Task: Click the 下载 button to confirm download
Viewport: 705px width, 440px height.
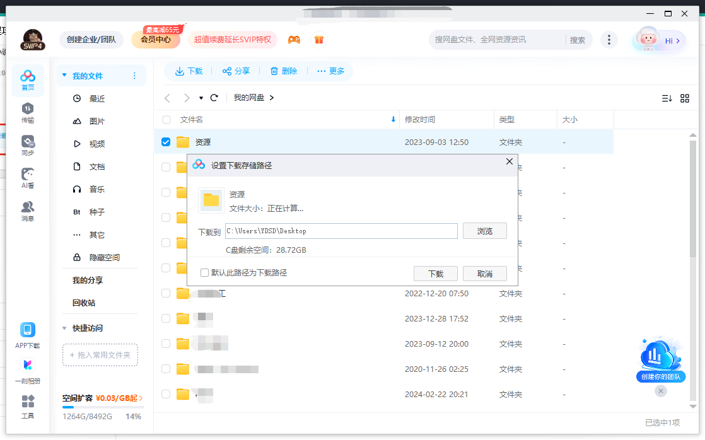Action: [435, 274]
